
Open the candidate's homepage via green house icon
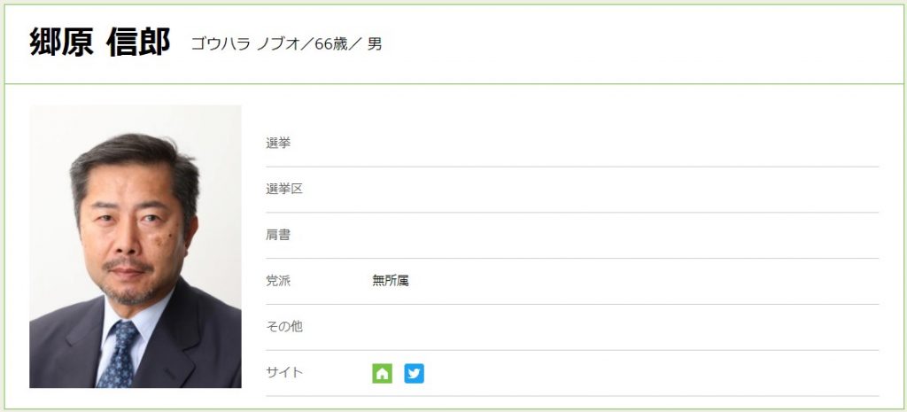pos(382,373)
